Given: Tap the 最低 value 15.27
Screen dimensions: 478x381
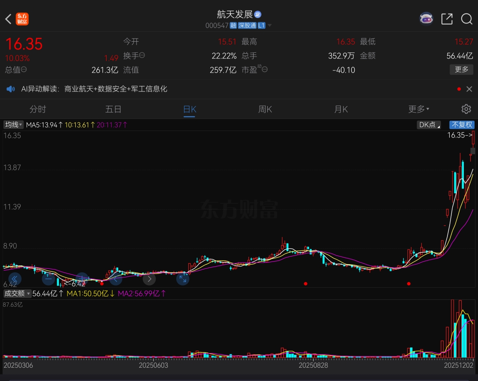Looking at the screenshot, I should click(x=464, y=42).
